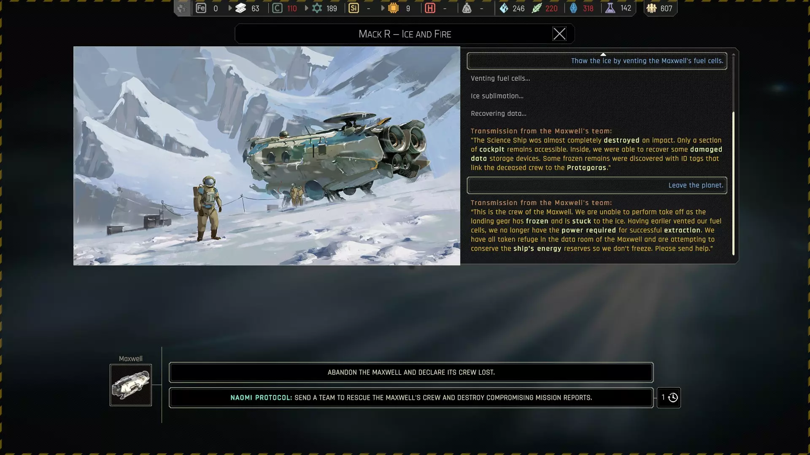810x455 pixels.
Task: Expand the Silicon to electronics conversion arrow
Action: coord(383,8)
